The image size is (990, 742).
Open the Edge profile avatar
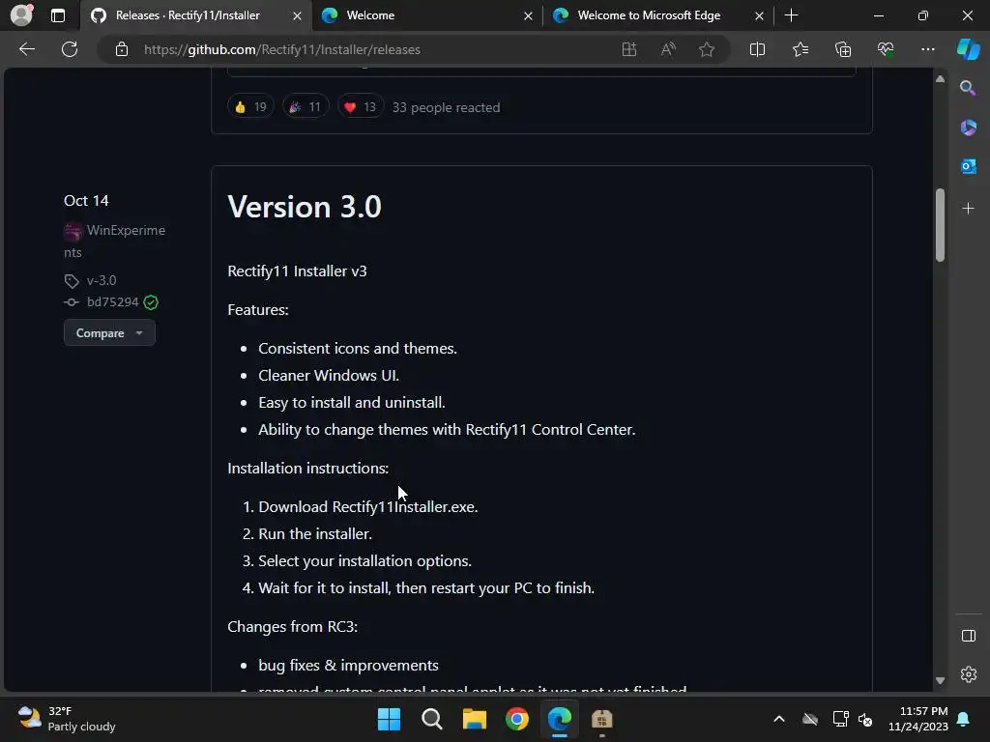[21, 14]
